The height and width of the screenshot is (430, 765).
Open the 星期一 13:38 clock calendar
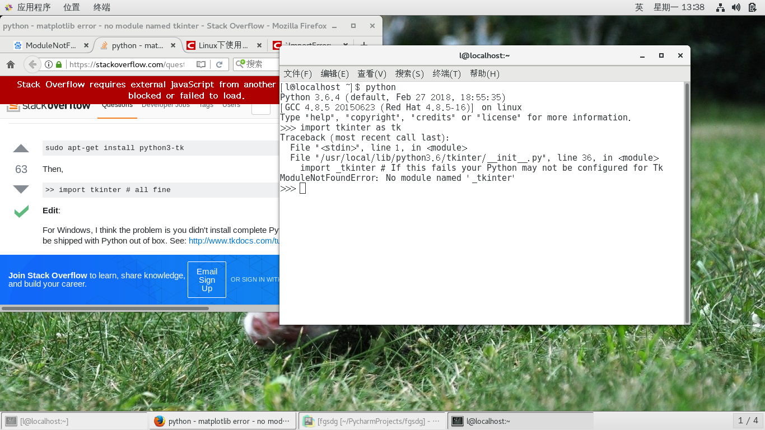point(679,7)
